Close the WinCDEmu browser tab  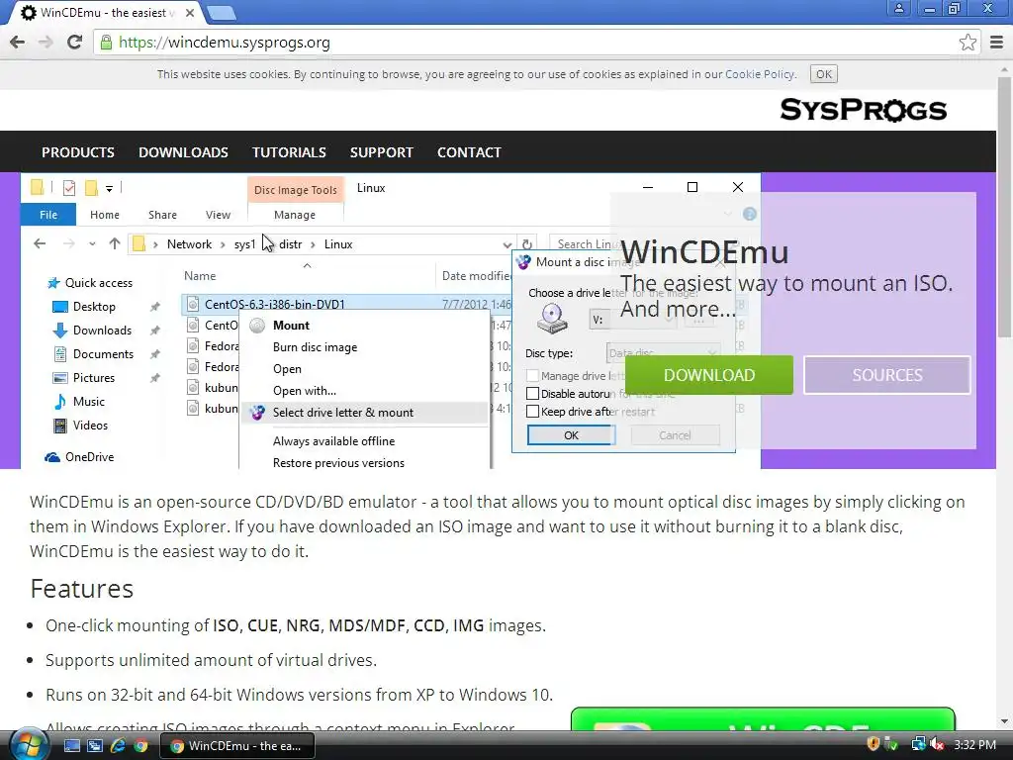[x=190, y=13]
